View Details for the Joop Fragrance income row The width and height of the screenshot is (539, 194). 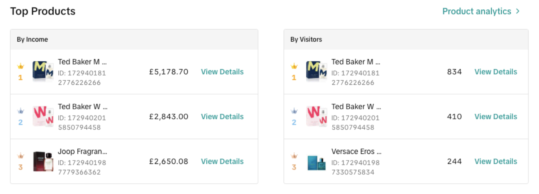pos(222,161)
